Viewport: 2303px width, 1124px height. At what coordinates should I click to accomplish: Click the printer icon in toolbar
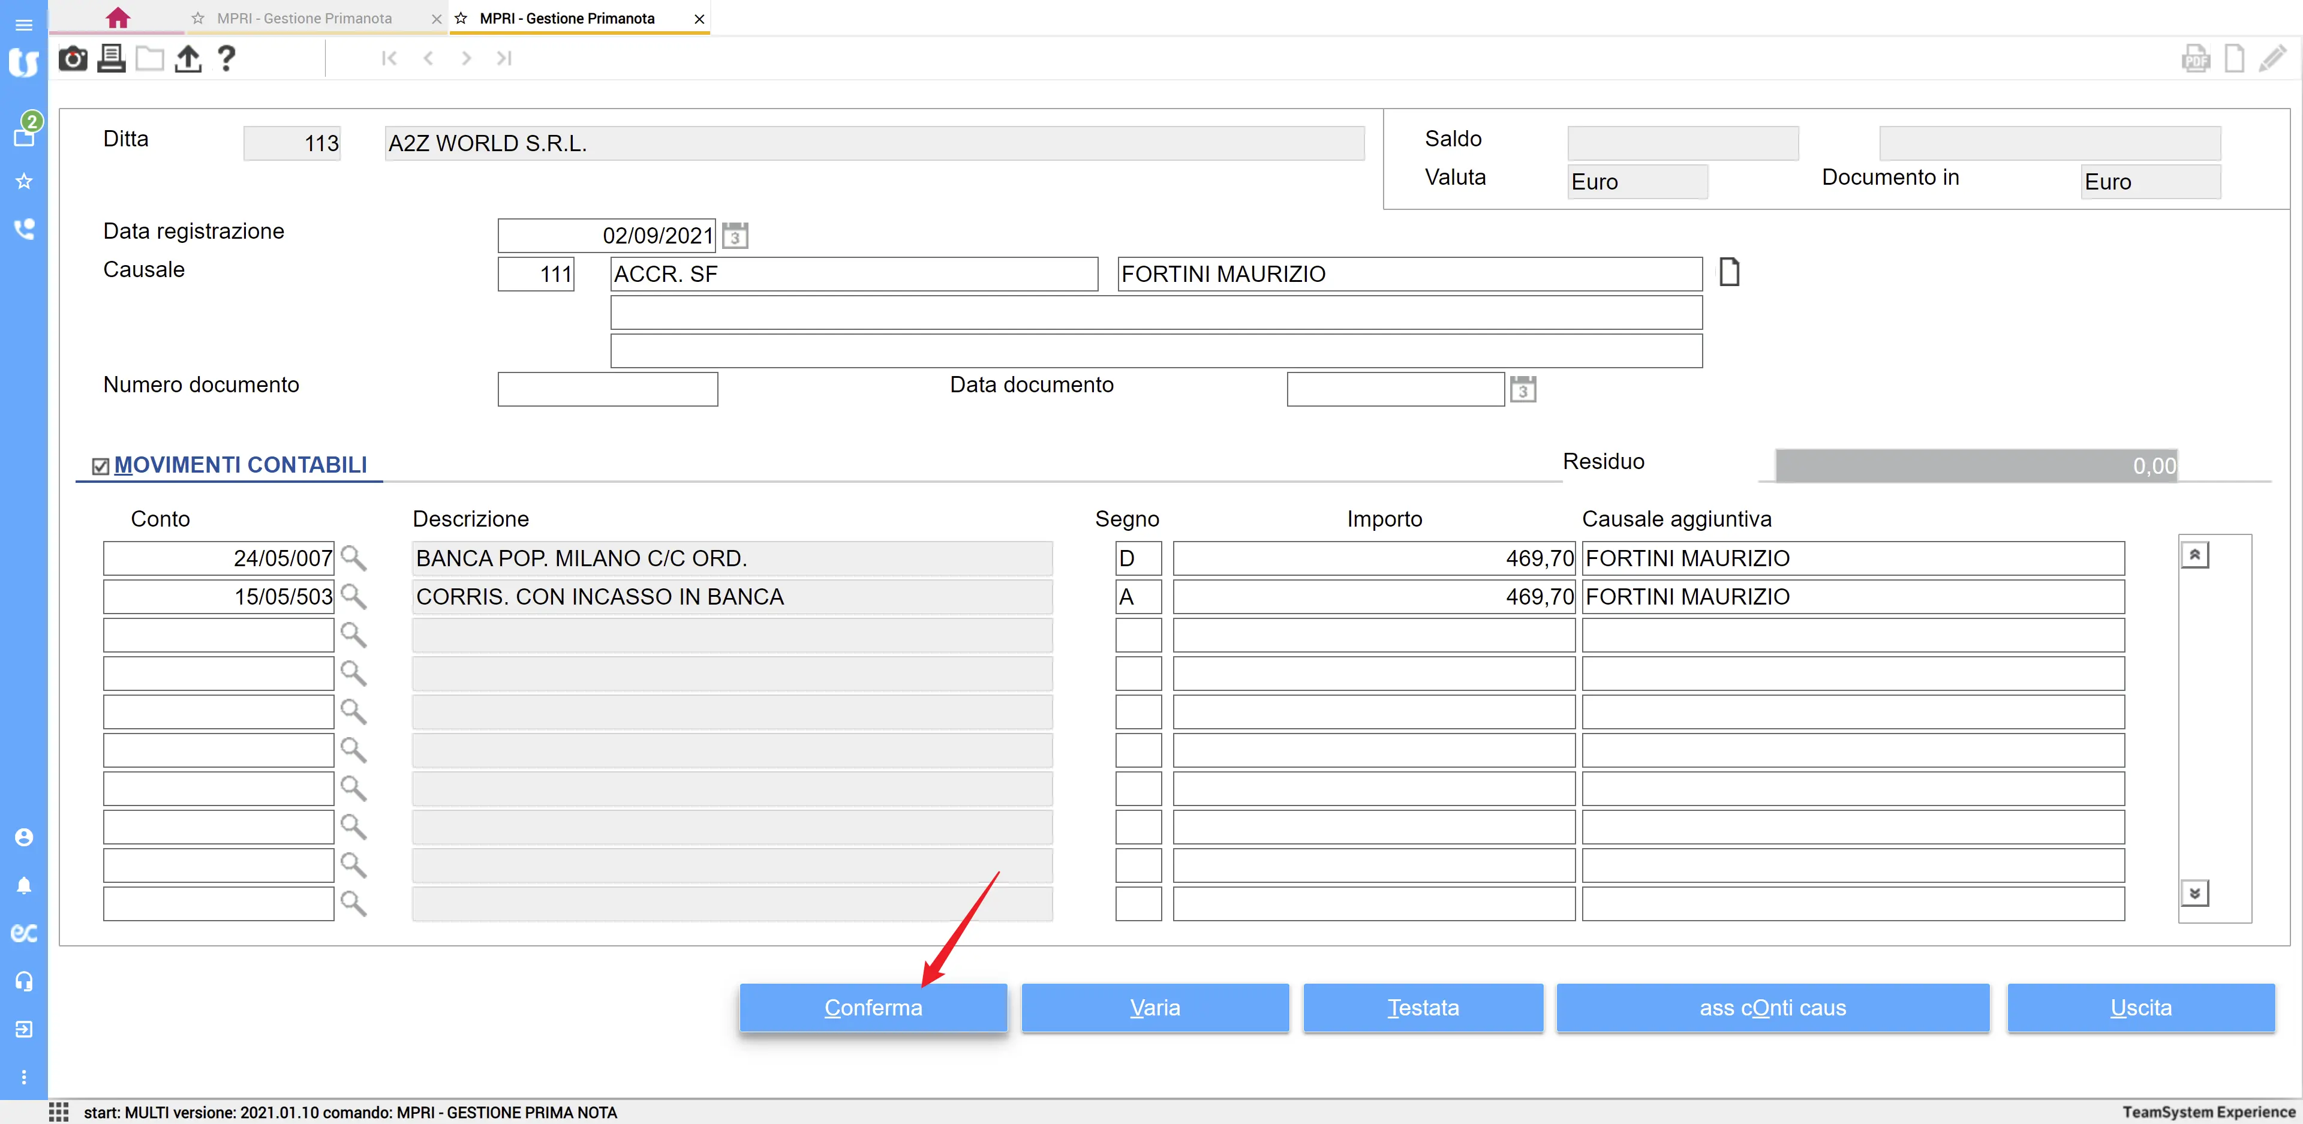[x=111, y=59]
